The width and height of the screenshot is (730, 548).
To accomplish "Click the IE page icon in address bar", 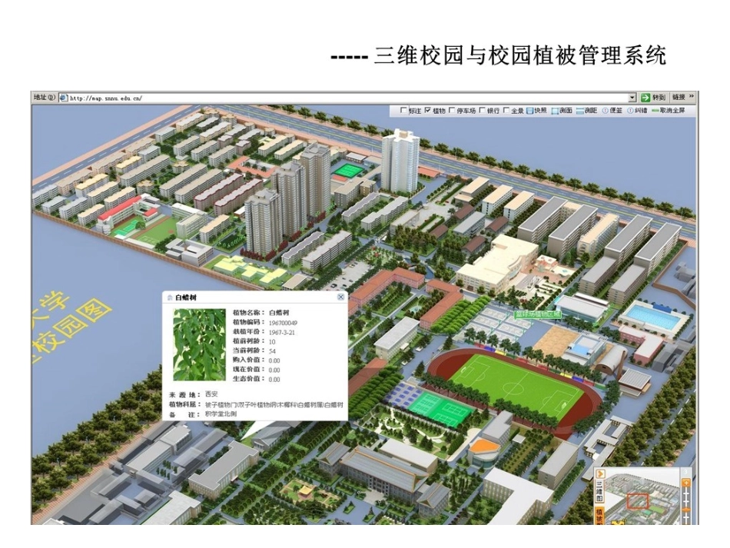I will point(64,98).
